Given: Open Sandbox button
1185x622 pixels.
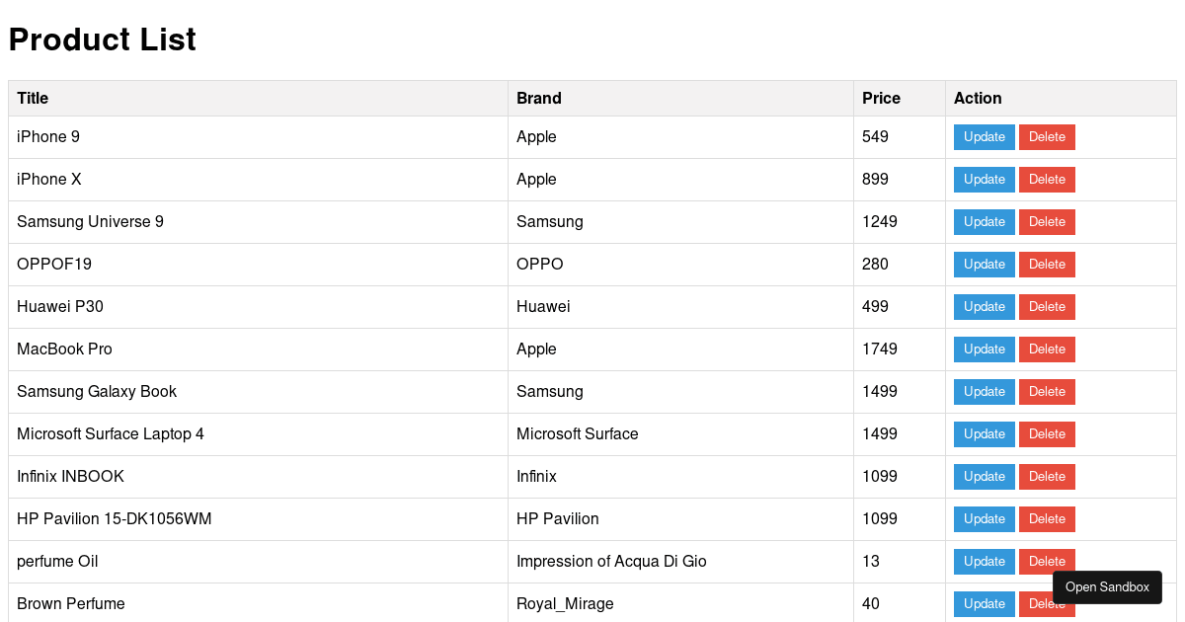Looking at the screenshot, I should 1107,587.
